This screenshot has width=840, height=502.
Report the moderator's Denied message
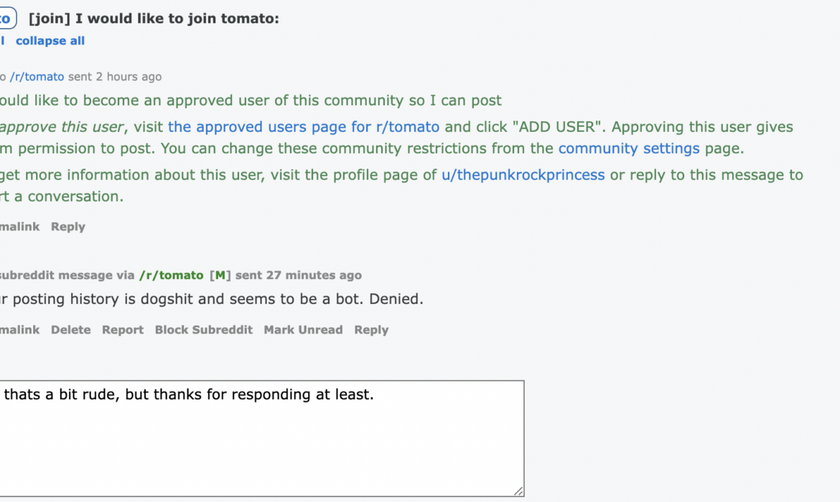(123, 330)
